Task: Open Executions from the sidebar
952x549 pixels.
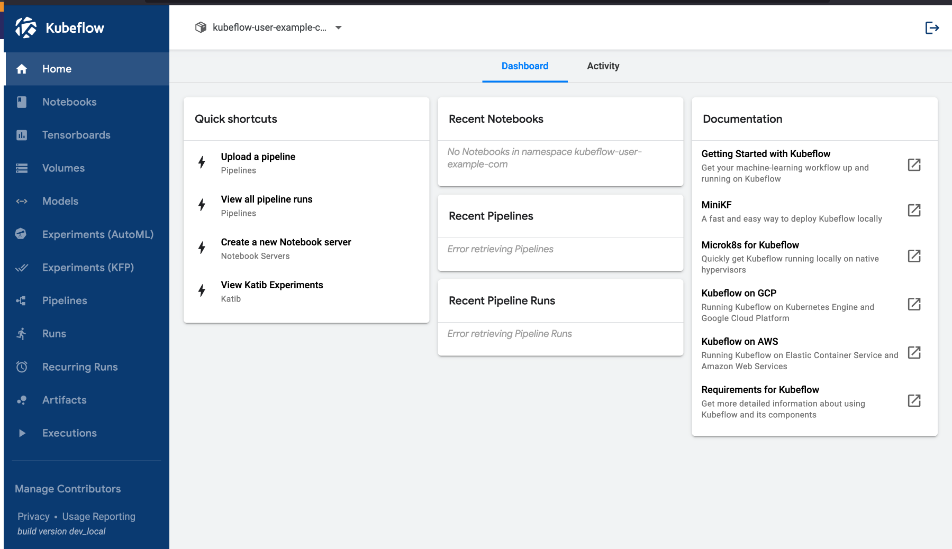Action: tap(87, 433)
